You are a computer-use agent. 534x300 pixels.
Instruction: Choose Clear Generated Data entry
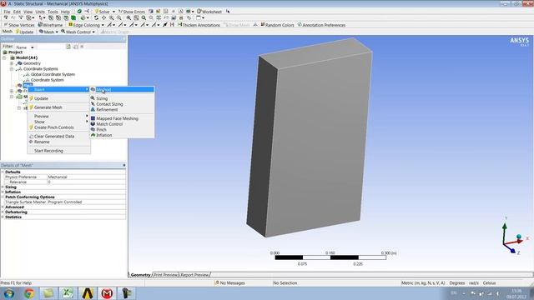tap(58, 136)
